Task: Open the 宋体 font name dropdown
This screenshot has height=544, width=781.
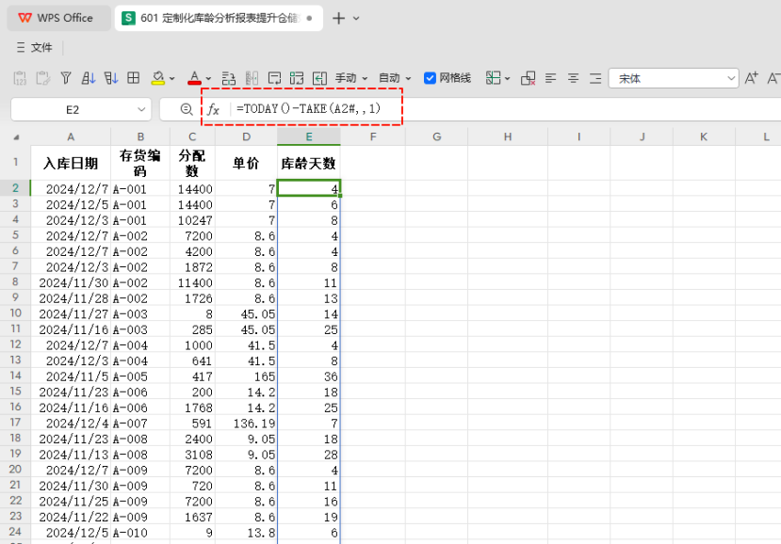Action: click(x=730, y=79)
